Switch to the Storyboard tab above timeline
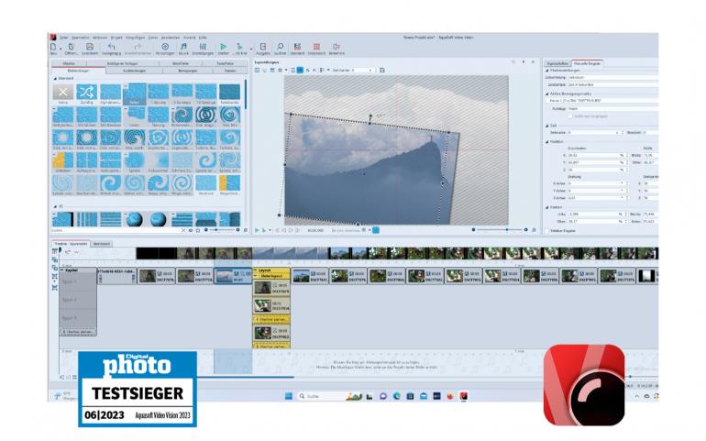Image resolution: width=706 pixels, height=441 pixels. coord(101,244)
